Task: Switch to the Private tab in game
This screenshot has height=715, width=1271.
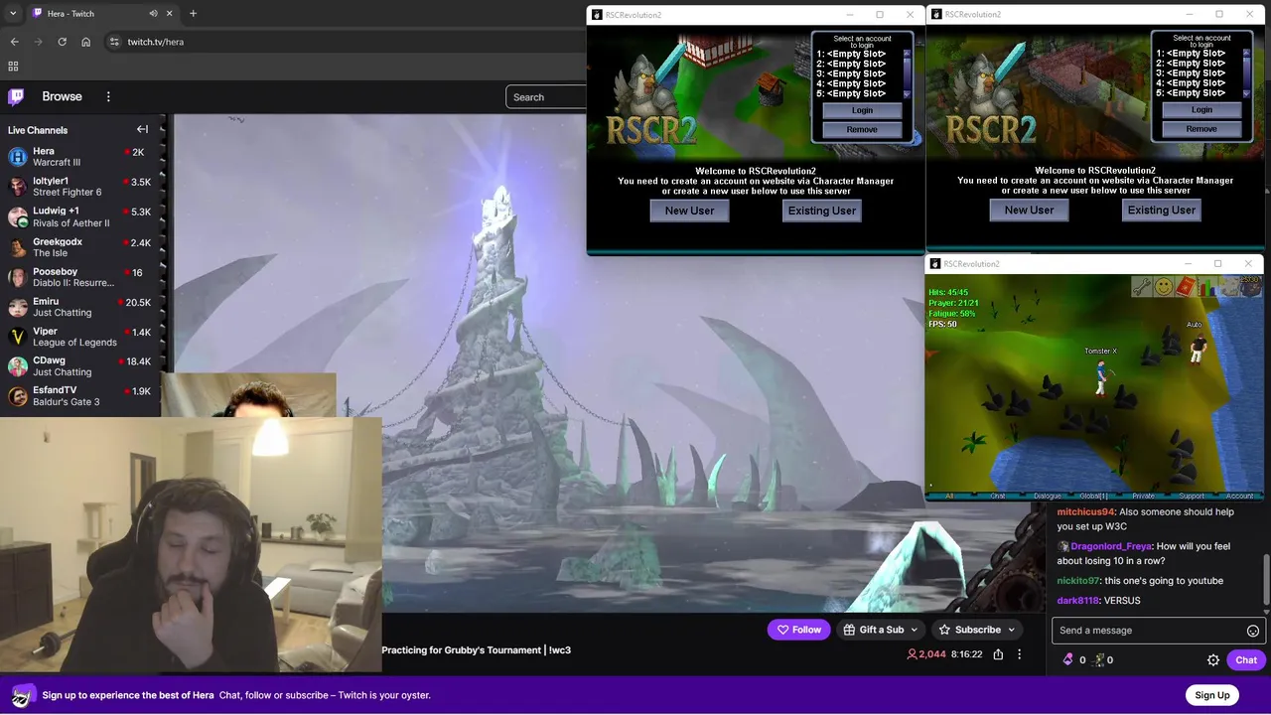Action: (1143, 496)
